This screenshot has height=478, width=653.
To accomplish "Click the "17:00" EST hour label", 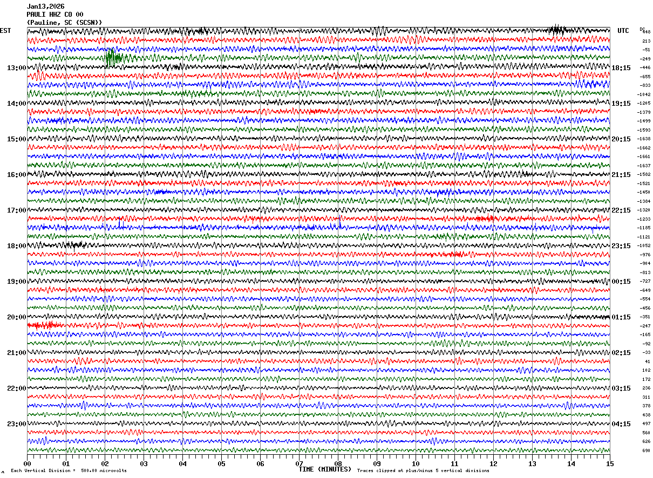I will pyautogui.click(x=17, y=210).
